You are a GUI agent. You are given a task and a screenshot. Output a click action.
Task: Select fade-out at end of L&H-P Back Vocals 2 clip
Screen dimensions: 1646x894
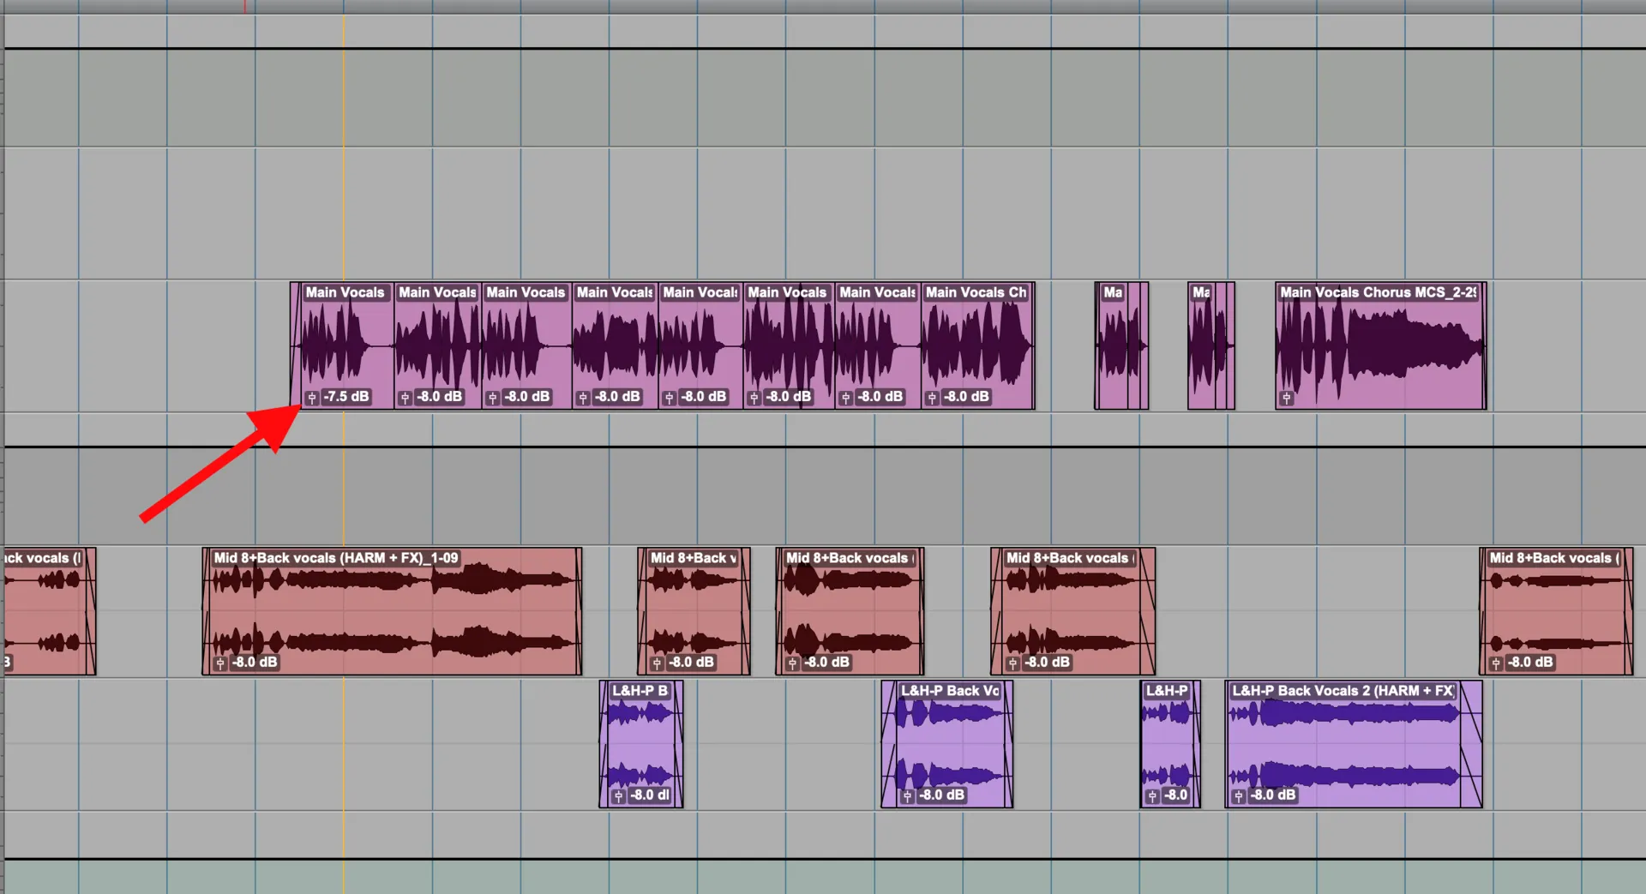[1471, 744]
